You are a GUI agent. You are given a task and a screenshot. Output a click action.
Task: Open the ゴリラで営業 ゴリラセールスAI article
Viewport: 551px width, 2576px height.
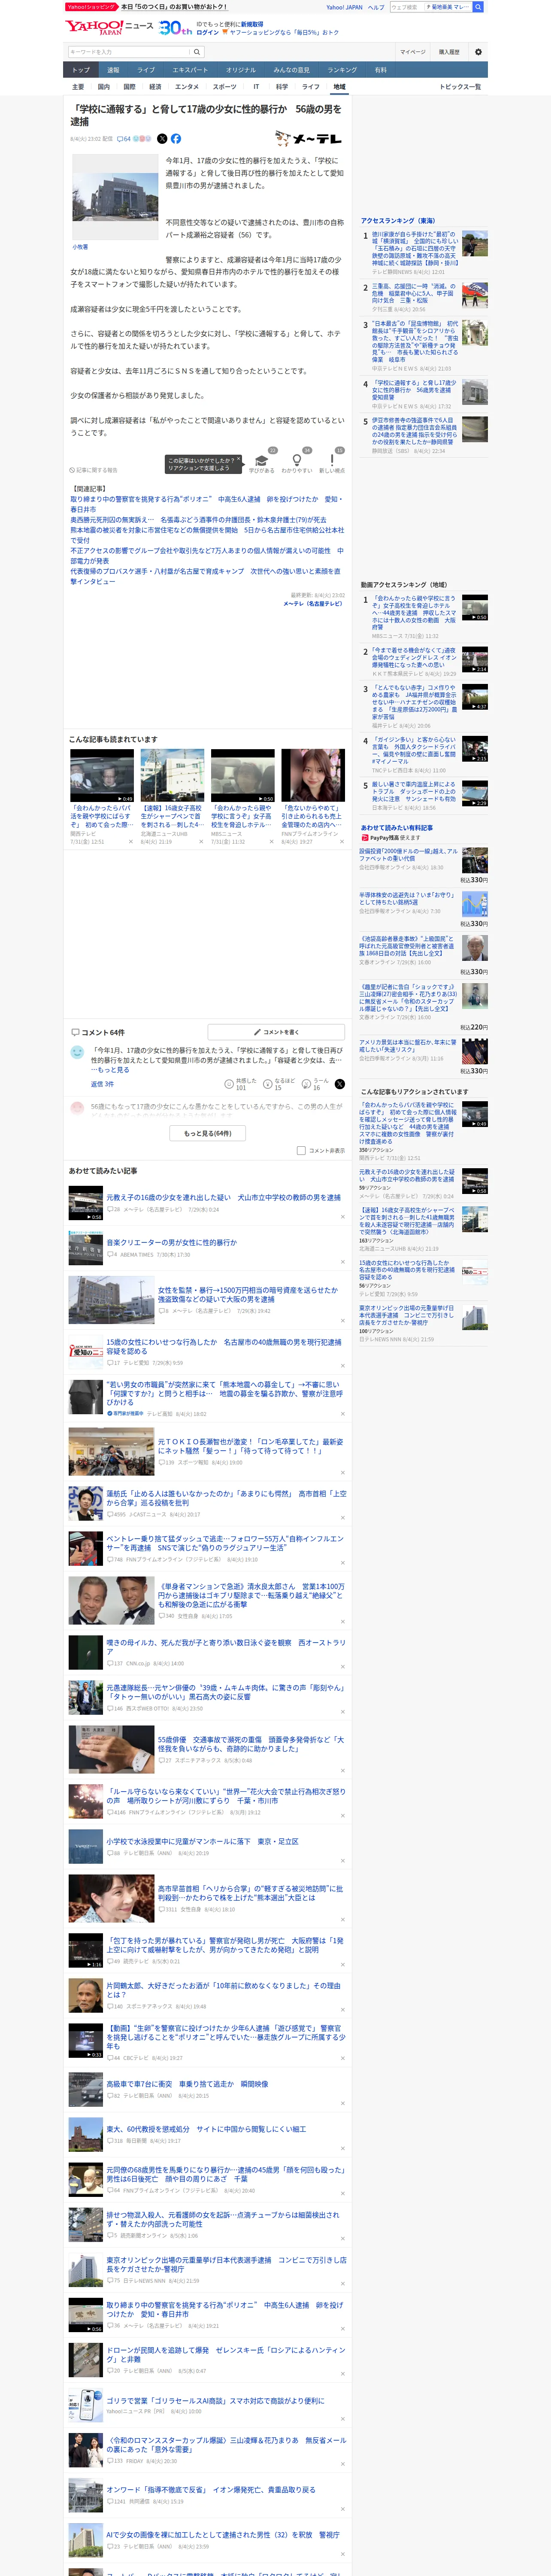[x=215, y=2399]
